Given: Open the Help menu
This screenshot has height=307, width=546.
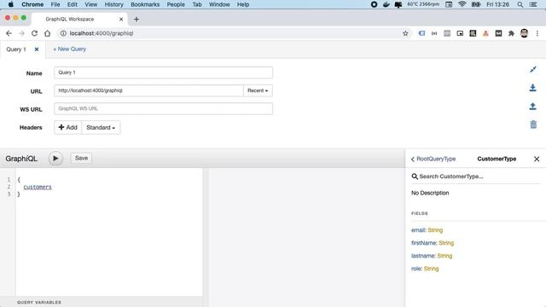Looking at the screenshot, I should pyautogui.click(x=243, y=4).
